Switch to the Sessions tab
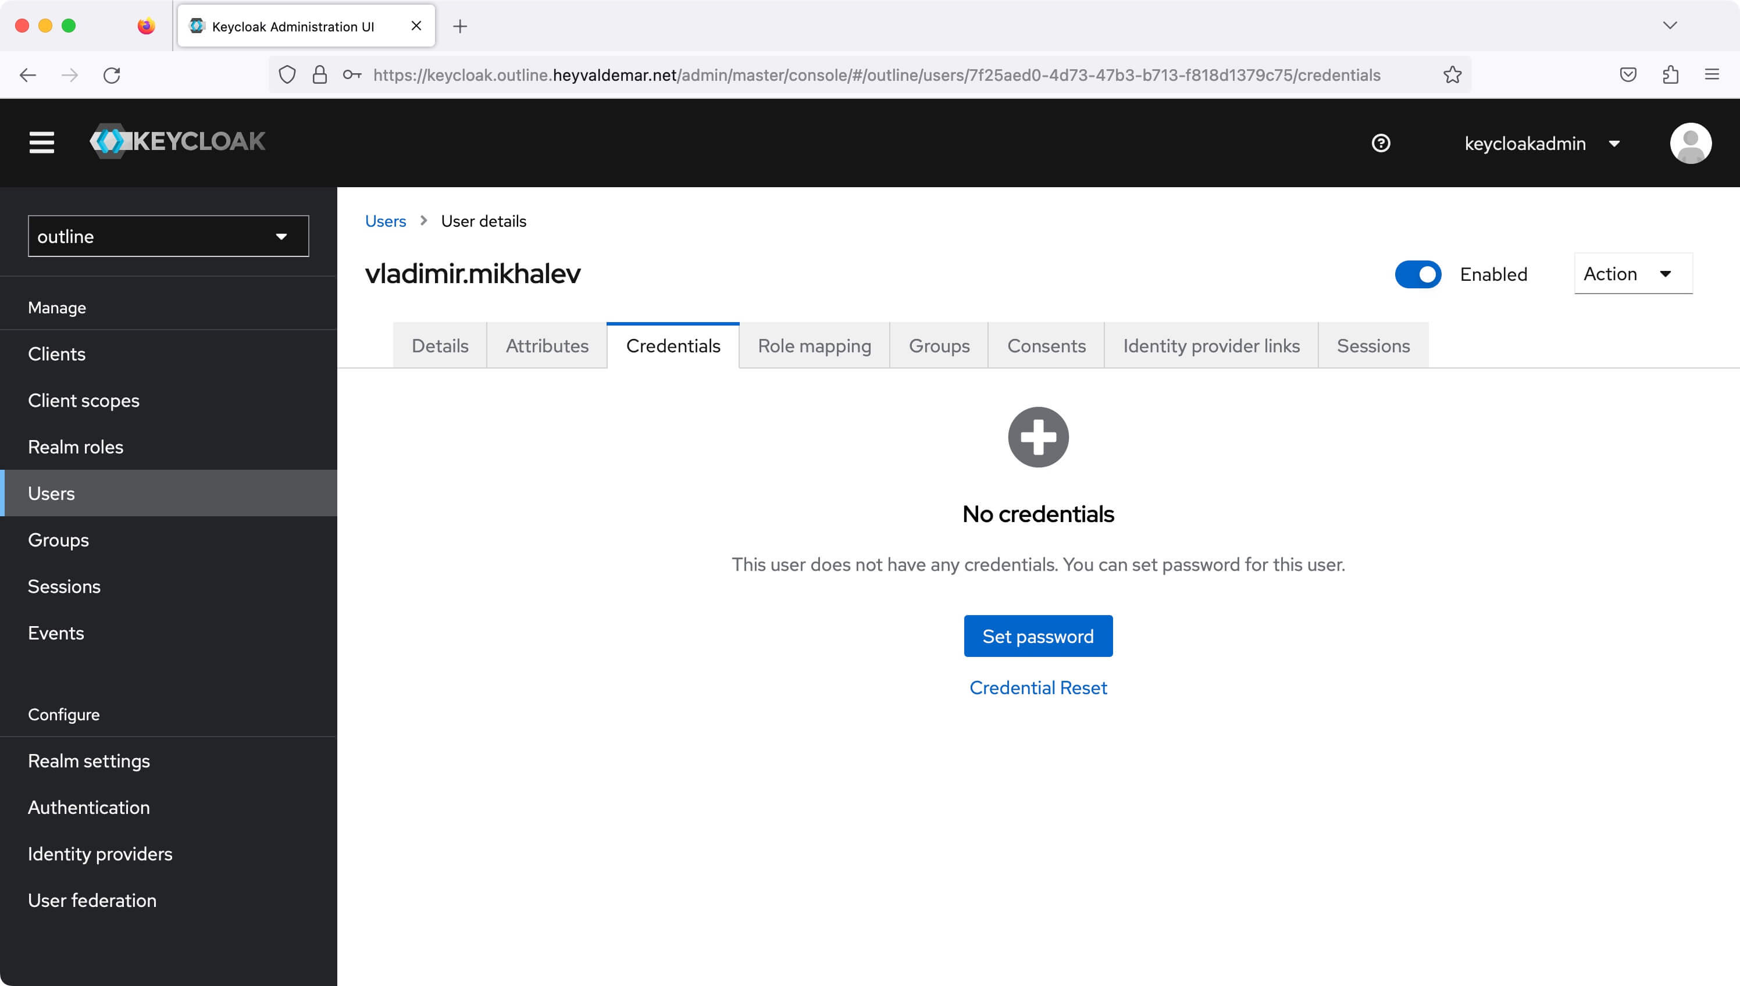 click(x=1373, y=345)
